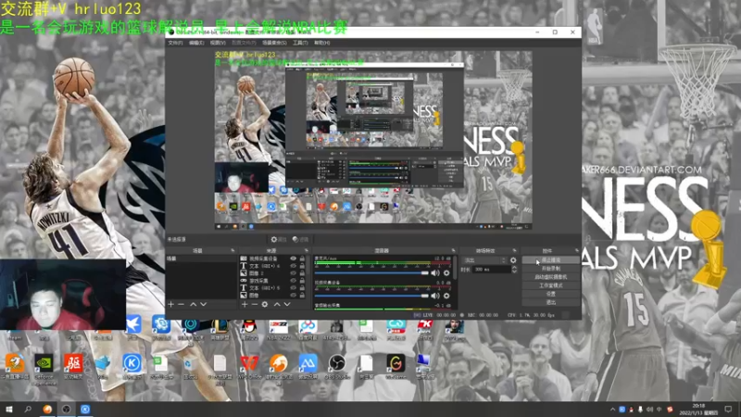This screenshot has width=741, height=417.
Task: Open gear settings for 视频采集设备 mixer channel
Action: point(446,296)
